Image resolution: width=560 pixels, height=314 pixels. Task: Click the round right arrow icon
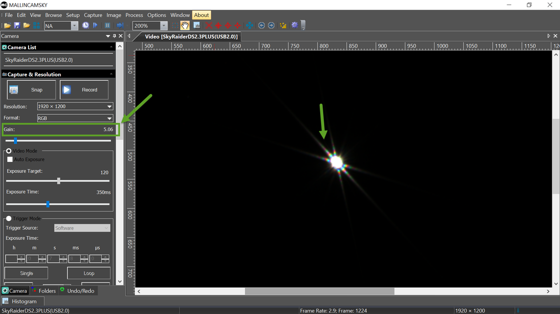tap(271, 25)
